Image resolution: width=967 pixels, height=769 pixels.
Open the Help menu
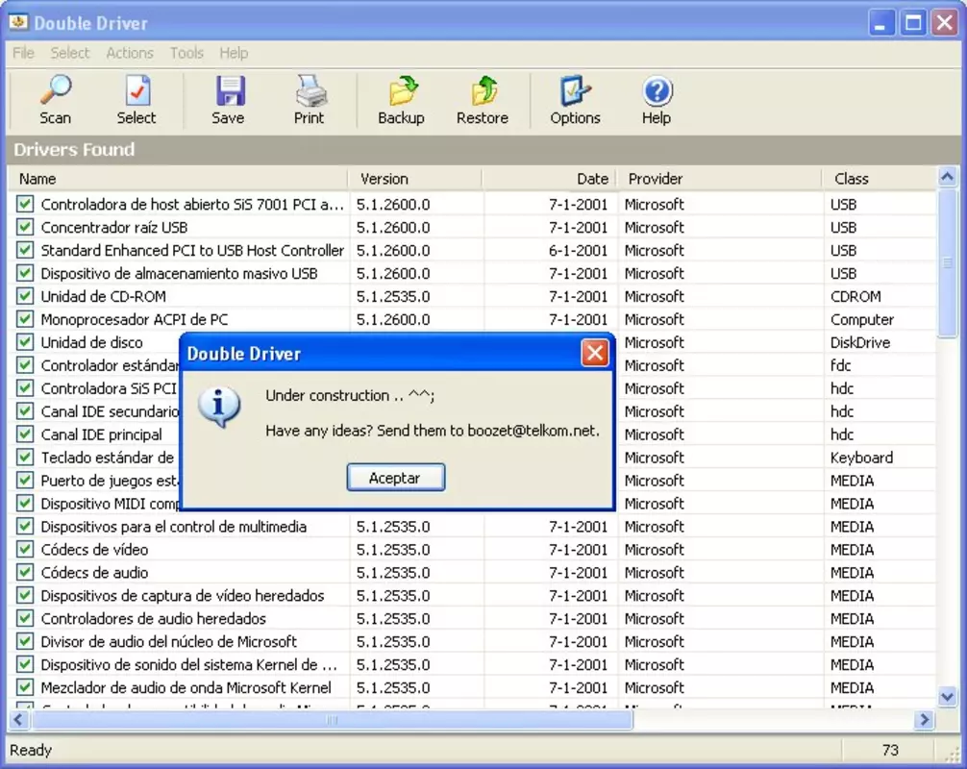[x=234, y=53]
